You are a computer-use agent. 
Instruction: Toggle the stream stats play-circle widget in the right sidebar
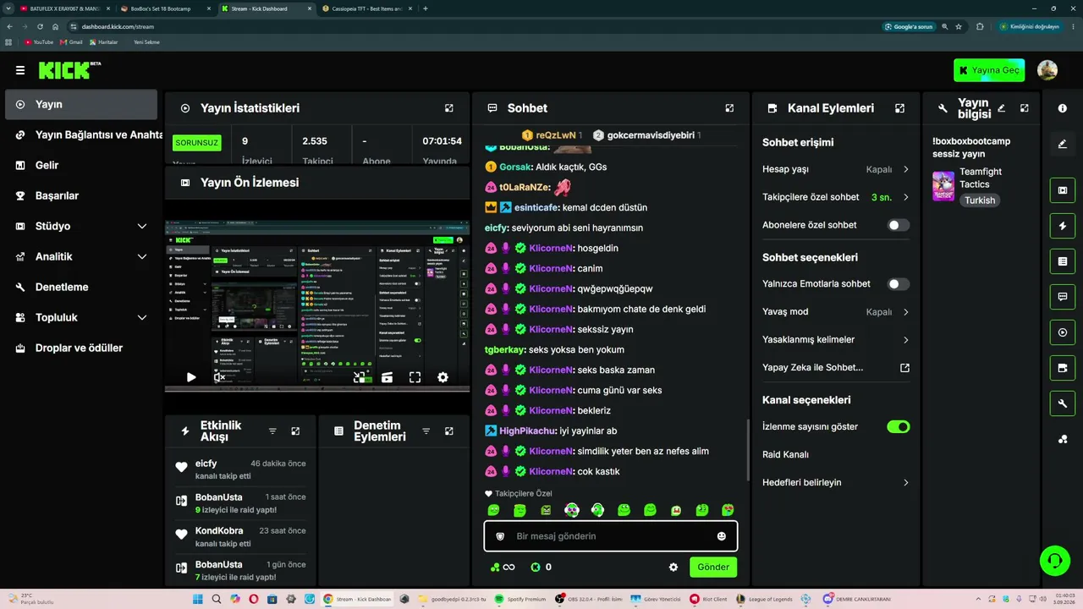point(1063,332)
